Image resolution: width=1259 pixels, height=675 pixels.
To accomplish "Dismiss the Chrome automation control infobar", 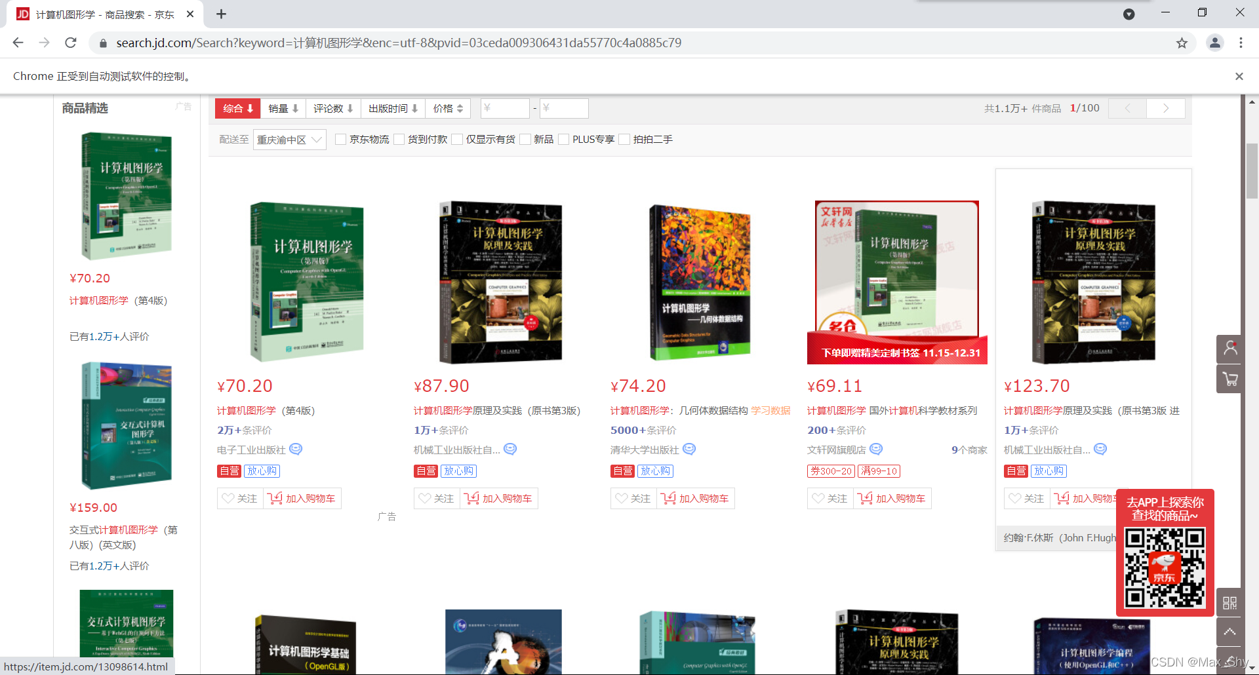I will coord(1239,76).
